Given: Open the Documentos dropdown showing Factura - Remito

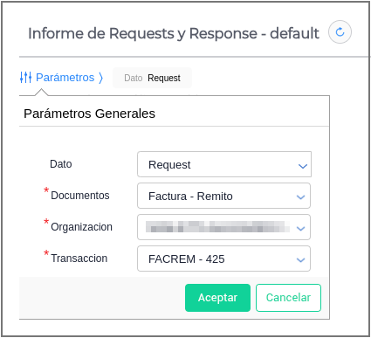Looking at the screenshot, I should 223,196.
